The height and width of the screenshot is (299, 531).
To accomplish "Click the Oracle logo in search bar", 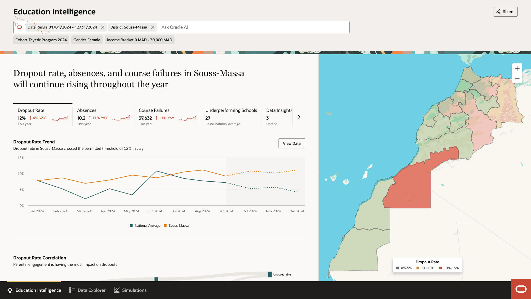I will [19, 27].
